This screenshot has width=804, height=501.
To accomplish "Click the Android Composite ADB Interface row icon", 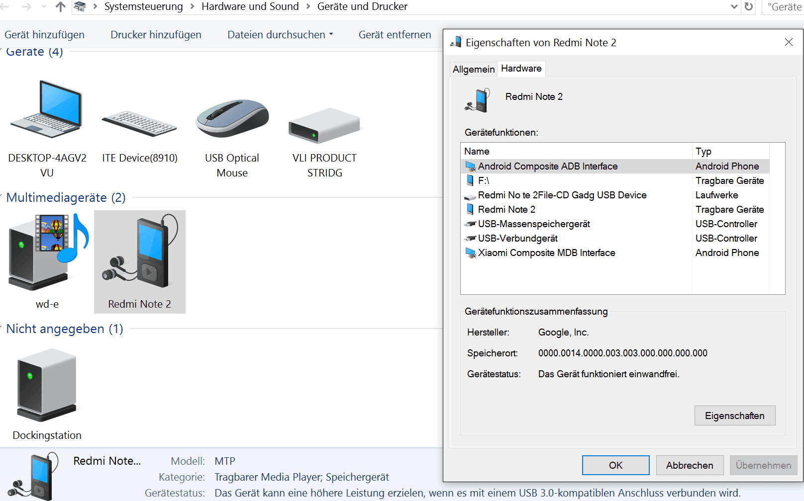I will (x=470, y=166).
